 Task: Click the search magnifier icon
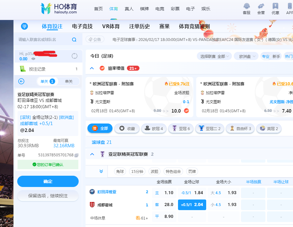coord(74,39)
